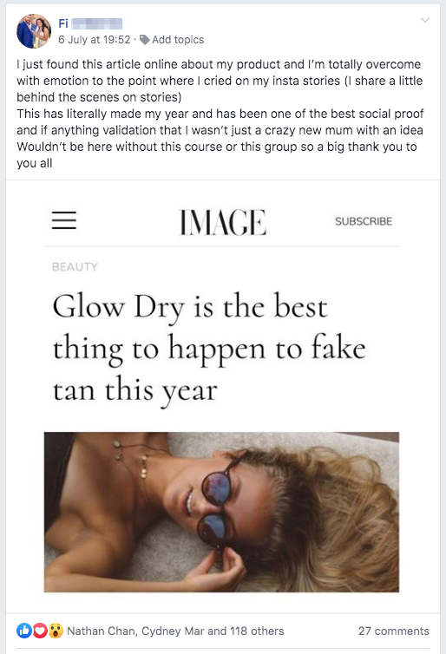Click the tag icon next to Add topics
The height and width of the screenshot is (654, 446).
pos(144,40)
